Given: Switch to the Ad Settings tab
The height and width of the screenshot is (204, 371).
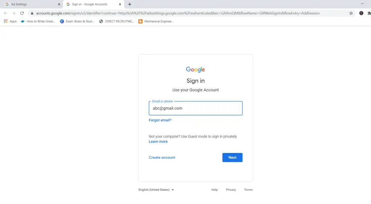Looking at the screenshot, I should (x=31, y=4).
